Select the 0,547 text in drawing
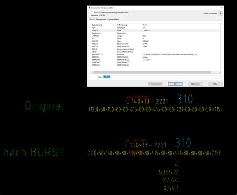This screenshot has height=195, width=237. (171, 188)
